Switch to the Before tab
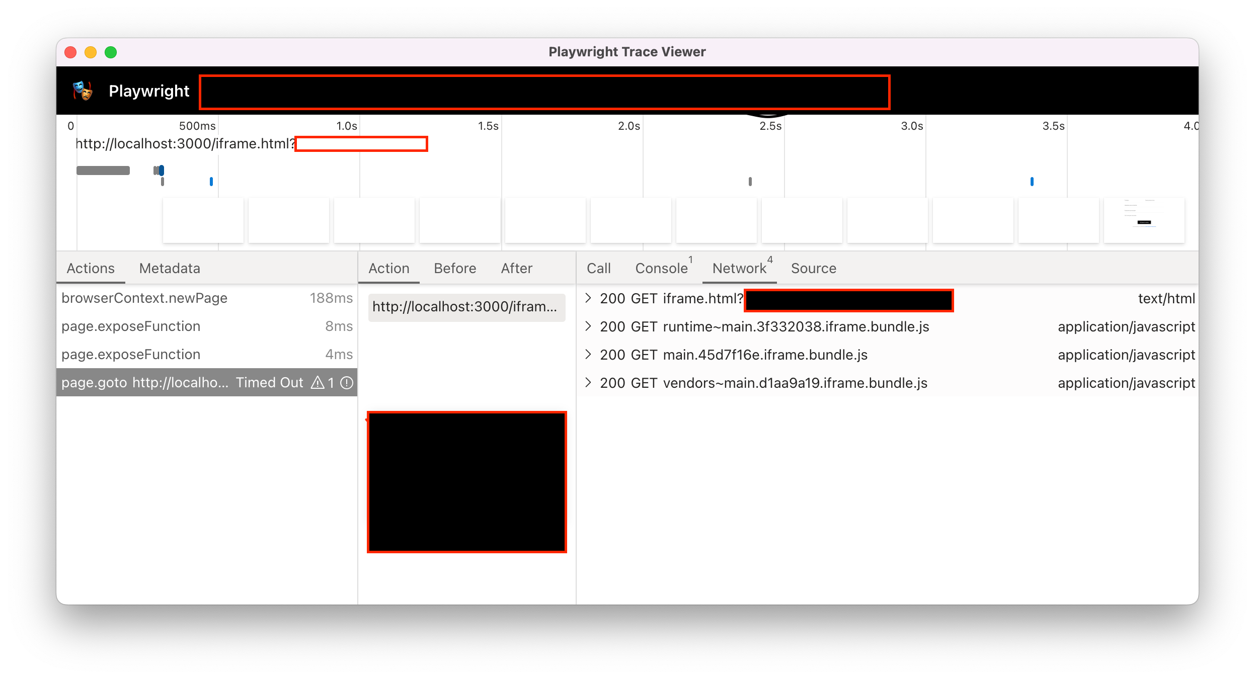Viewport: 1255px width, 679px height. [454, 268]
